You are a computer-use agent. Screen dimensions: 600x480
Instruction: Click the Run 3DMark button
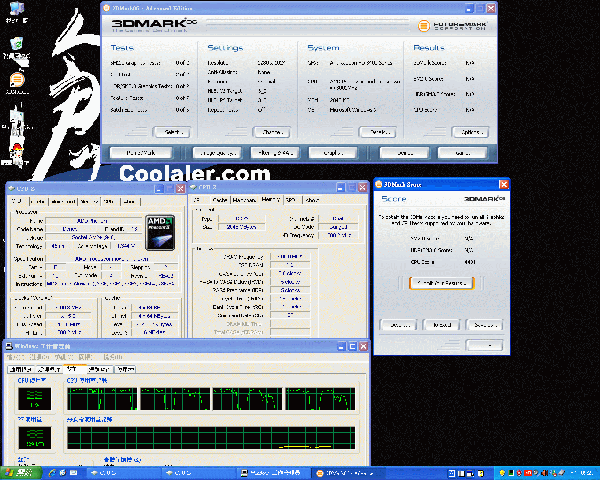[x=141, y=153]
